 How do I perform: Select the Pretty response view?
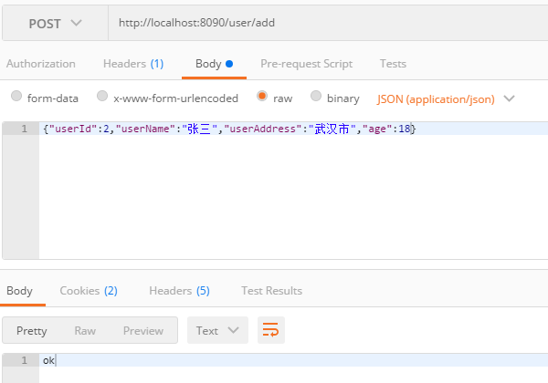(x=31, y=331)
